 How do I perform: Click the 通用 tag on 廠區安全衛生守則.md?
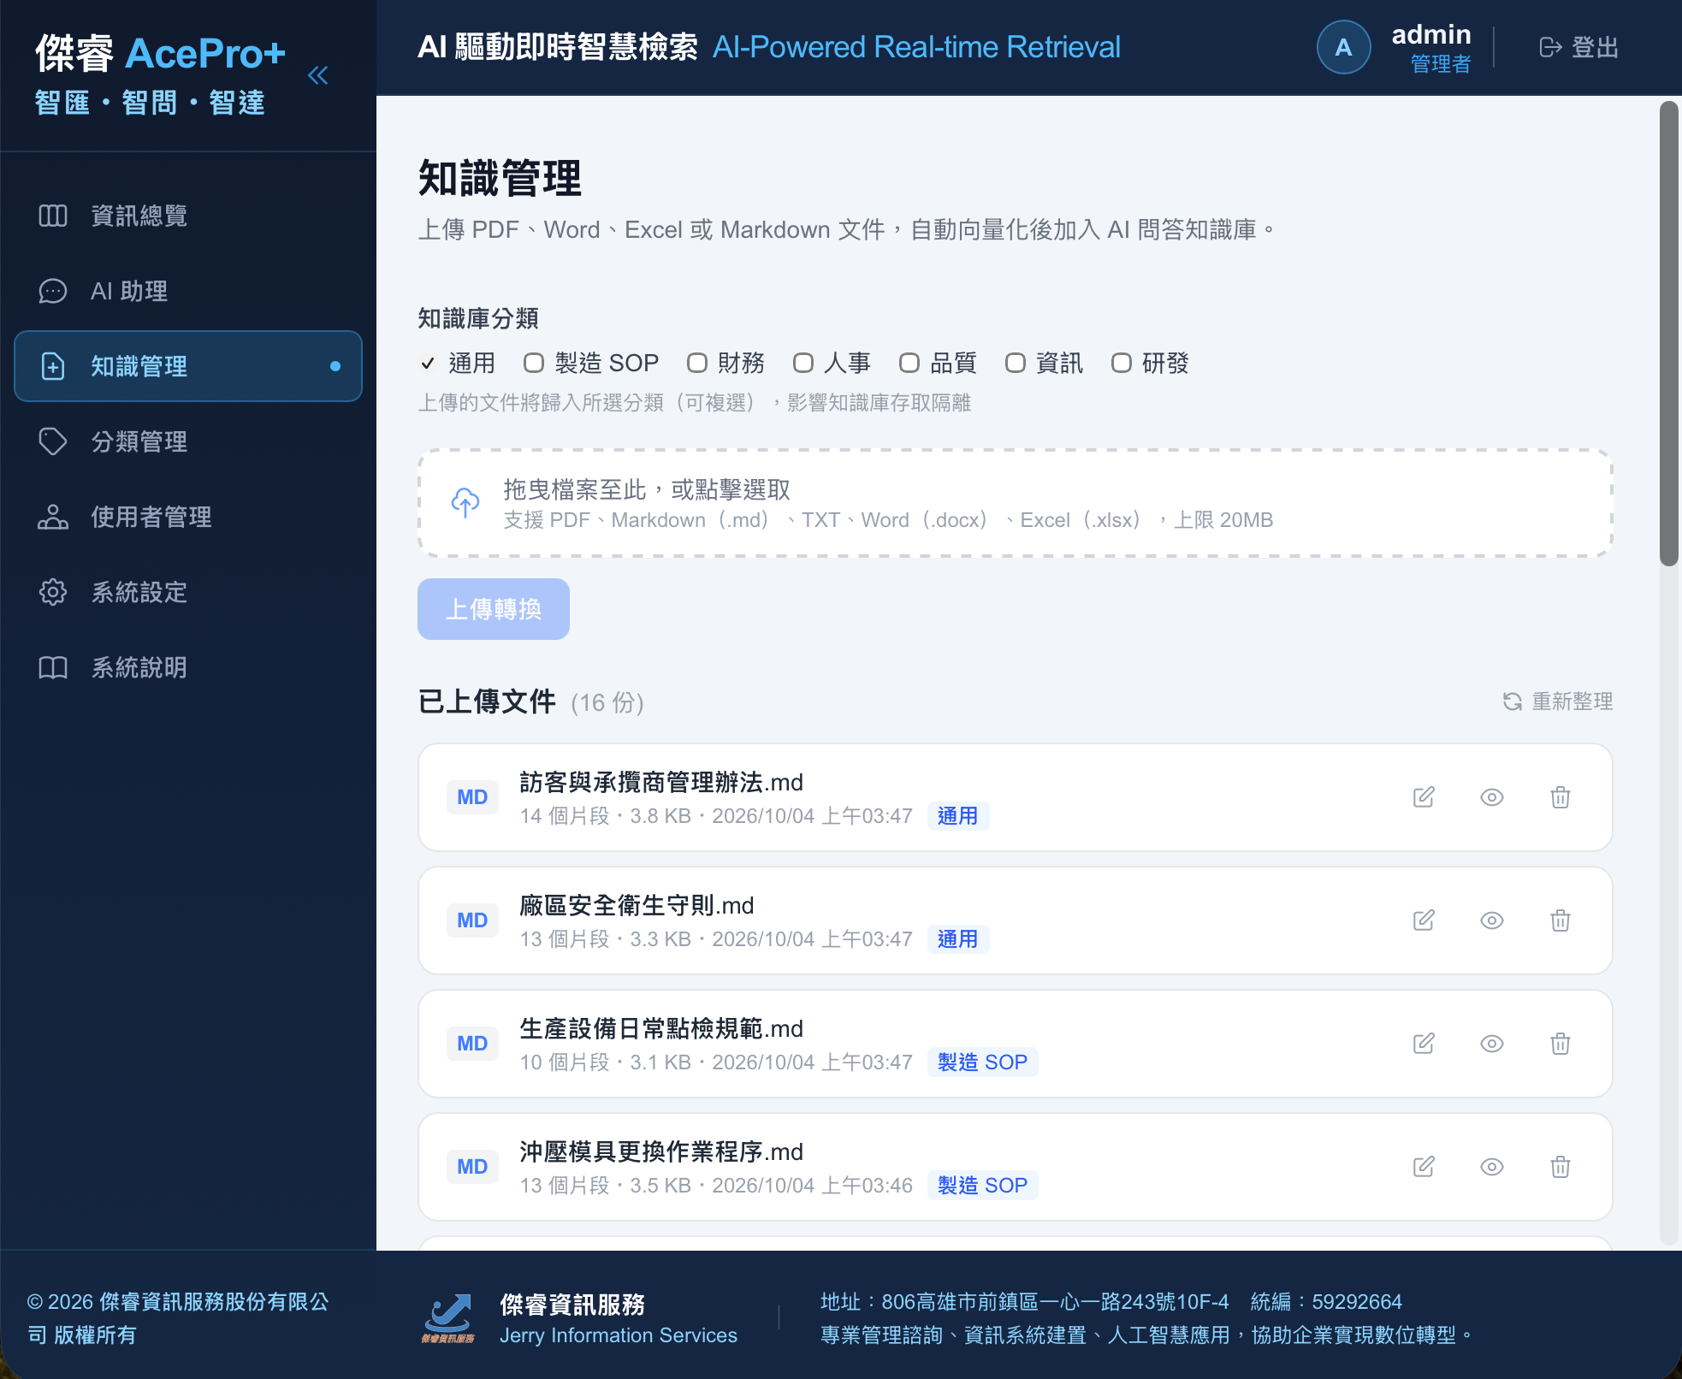coord(957,939)
